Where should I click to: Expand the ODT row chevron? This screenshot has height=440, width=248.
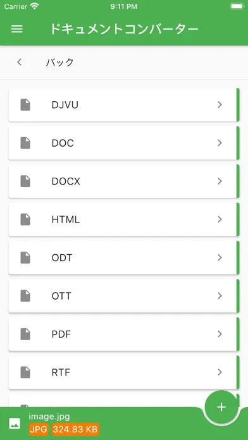tap(220, 257)
